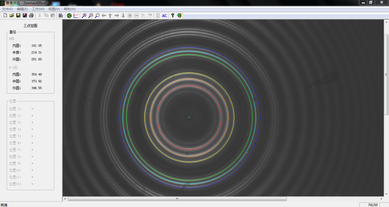Click the 位置 1 row
Viewport: 389px width, 207px height.
coord(21,109)
